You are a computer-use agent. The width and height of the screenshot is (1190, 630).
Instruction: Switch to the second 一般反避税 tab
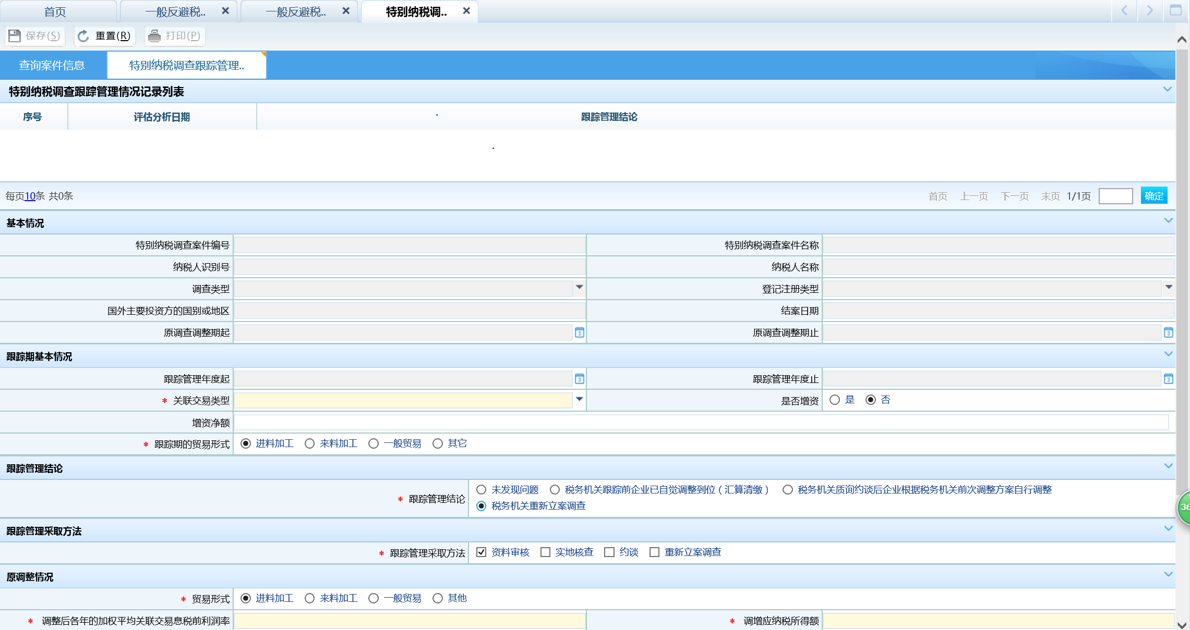pos(295,11)
